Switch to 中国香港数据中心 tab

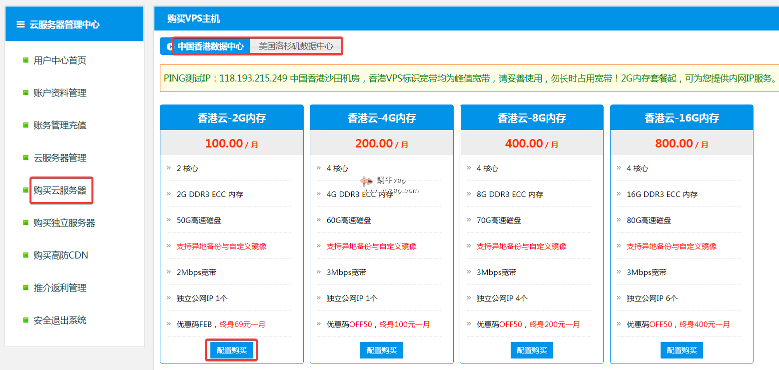pyautogui.click(x=210, y=46)
